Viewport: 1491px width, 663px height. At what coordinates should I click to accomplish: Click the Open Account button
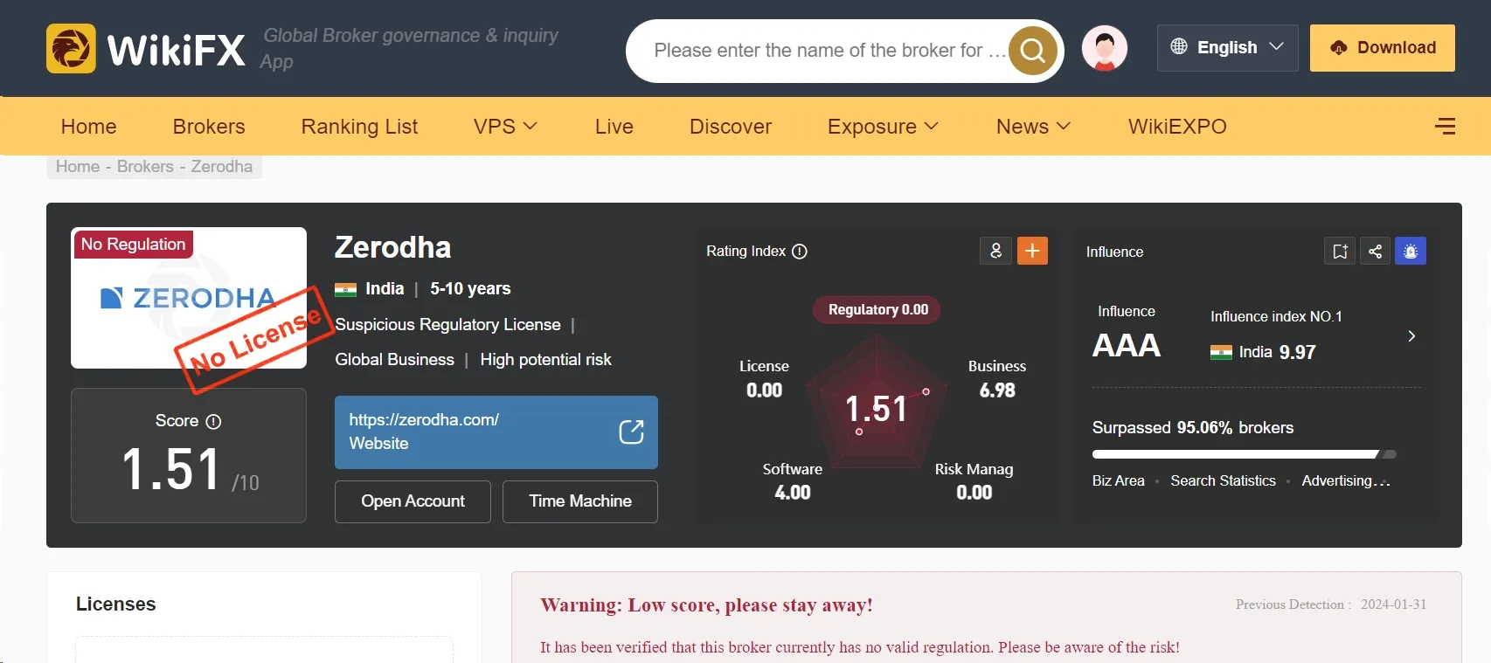(x=413, y=501)
